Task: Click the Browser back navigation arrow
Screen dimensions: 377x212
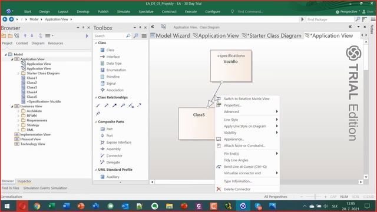Action: [5, 19]
